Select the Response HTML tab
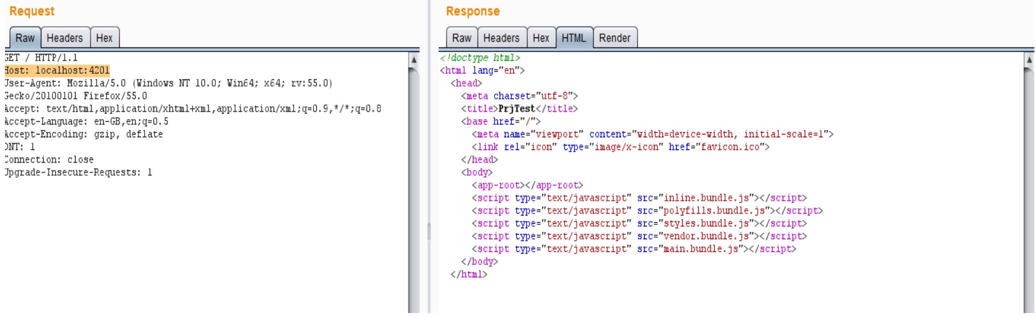Viewport: 1036px width, 318px height. (x=574, y=38)
